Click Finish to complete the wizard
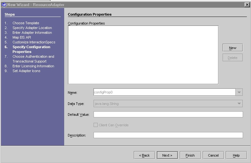The image size is (251, 163). (190, 155)
